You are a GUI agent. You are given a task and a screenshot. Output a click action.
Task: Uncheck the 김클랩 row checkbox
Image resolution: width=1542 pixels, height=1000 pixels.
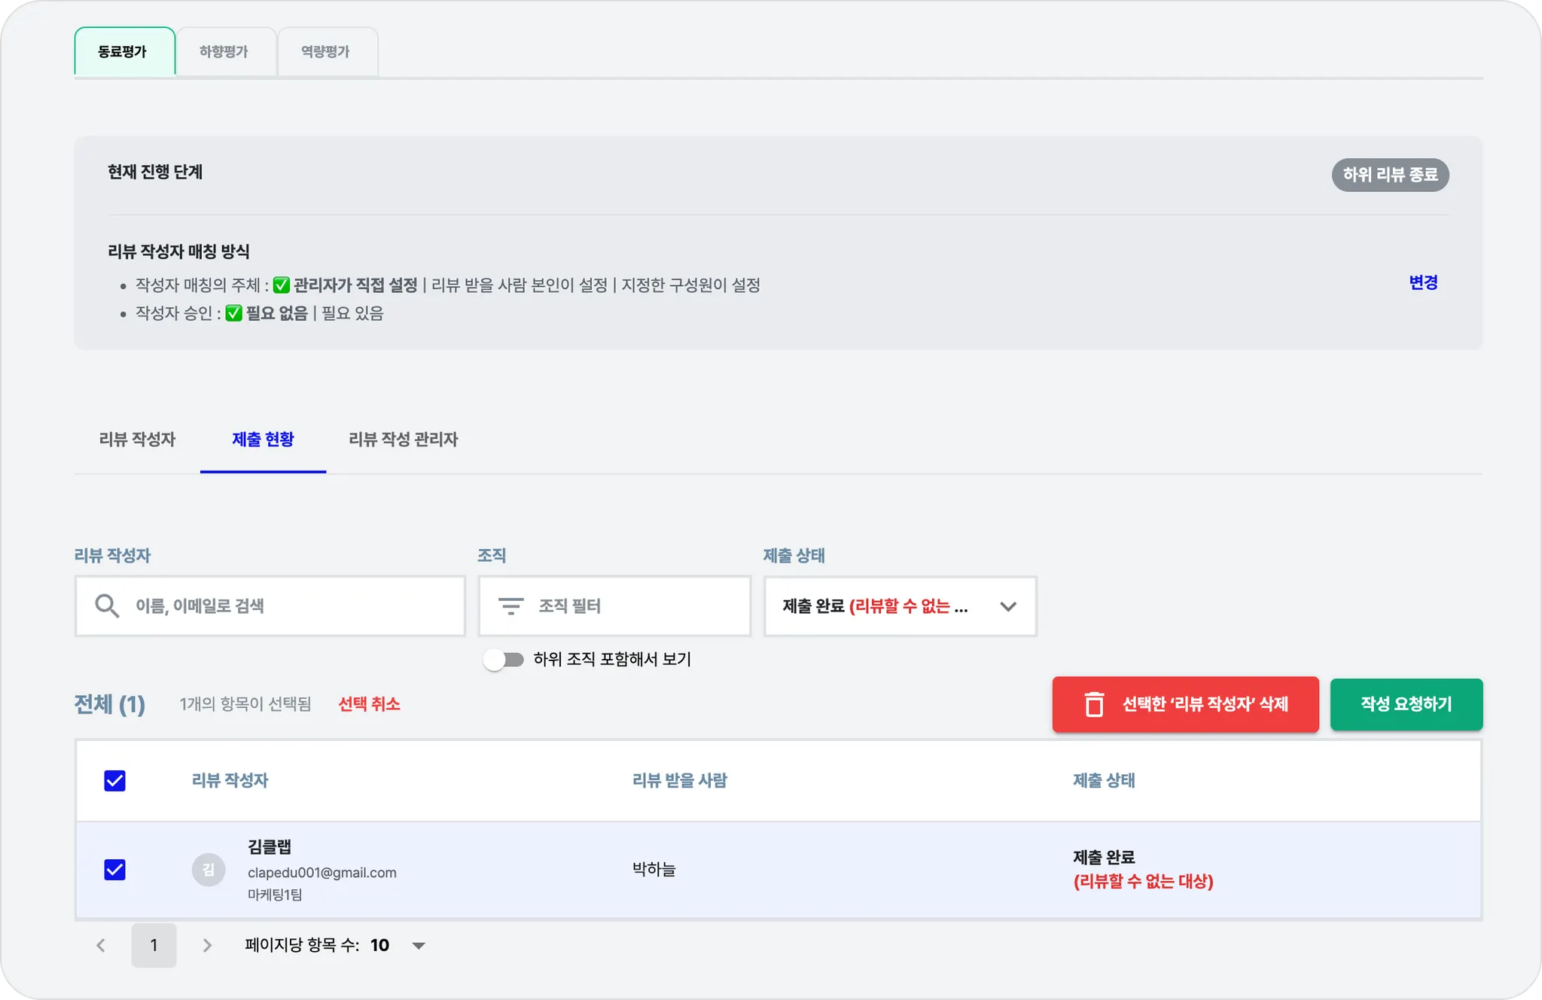tap(114, 870)
